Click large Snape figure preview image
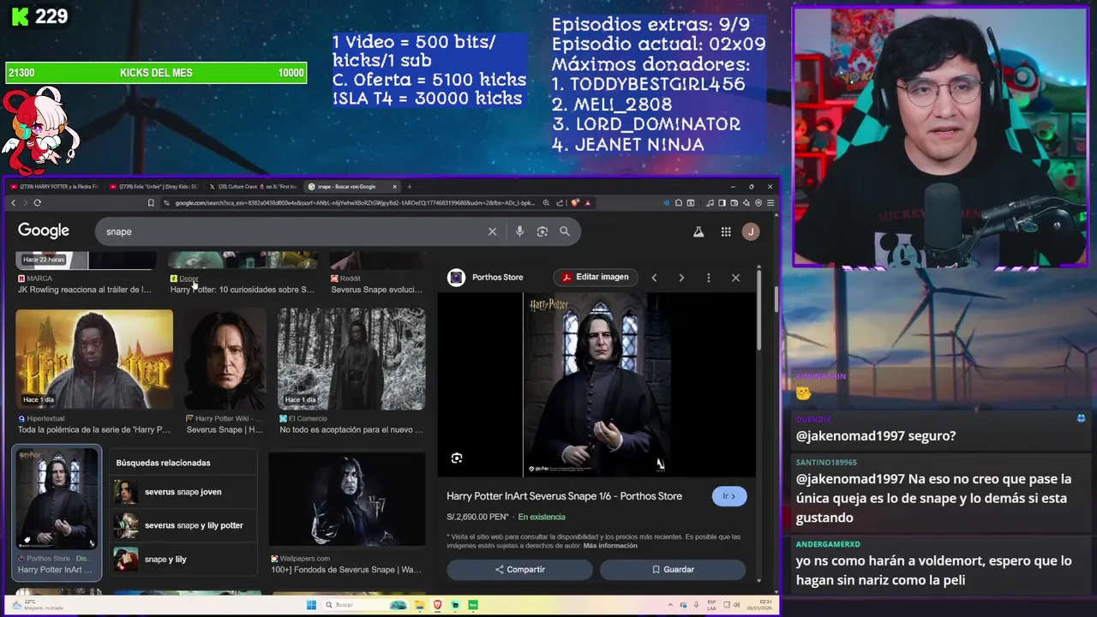 click(596, 384)
